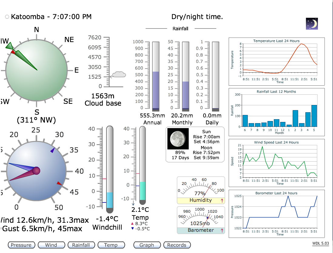Select the Temp button

111,245
